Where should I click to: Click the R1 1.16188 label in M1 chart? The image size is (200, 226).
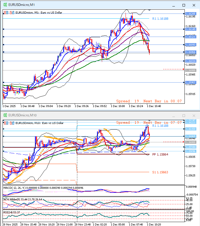click(x=160, y=19)
